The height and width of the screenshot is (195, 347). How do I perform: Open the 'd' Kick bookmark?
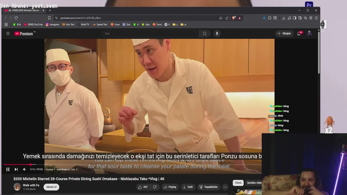point(136,24)
